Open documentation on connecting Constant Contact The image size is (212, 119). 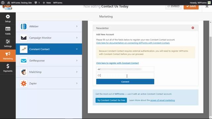[x=133, y=43]
